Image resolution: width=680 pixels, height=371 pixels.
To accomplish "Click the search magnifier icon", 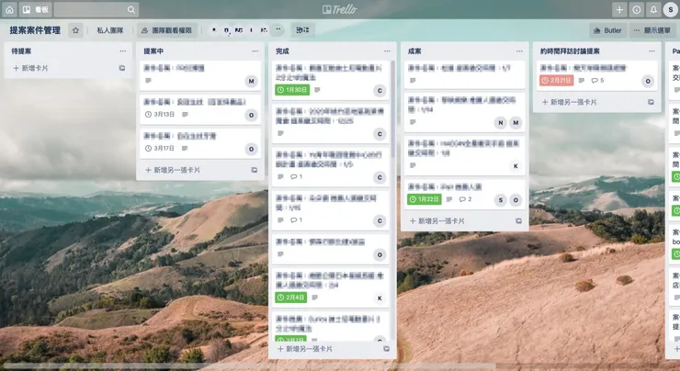I will 131,9.
